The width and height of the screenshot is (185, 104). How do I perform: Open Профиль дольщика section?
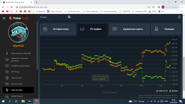point(20,66)
